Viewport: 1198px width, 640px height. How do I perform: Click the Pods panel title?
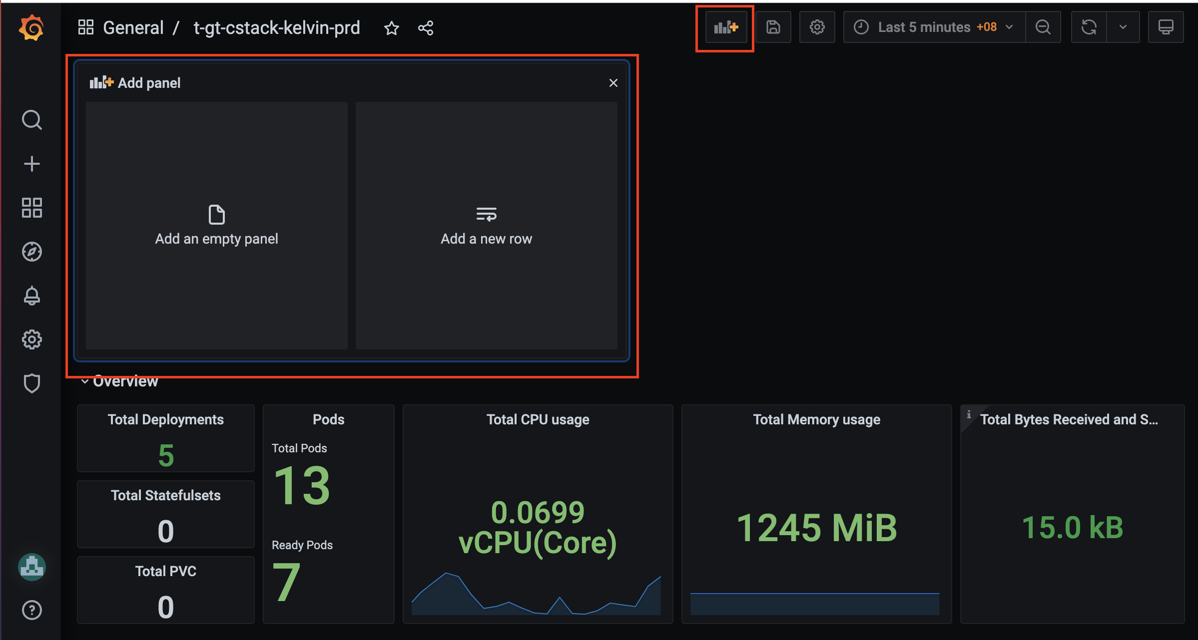coord(329,419)
